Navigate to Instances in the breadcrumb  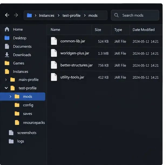pos(47,16)
